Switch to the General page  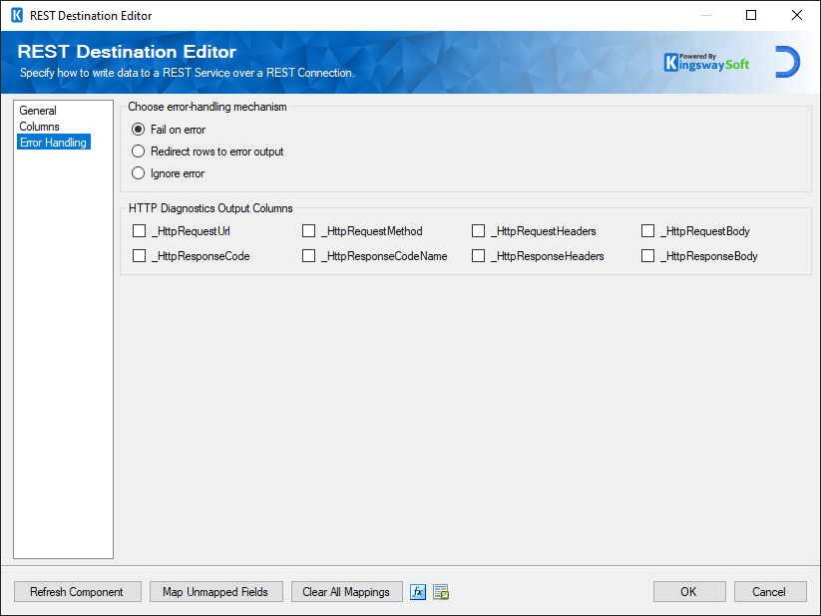(x=38, y=111)
